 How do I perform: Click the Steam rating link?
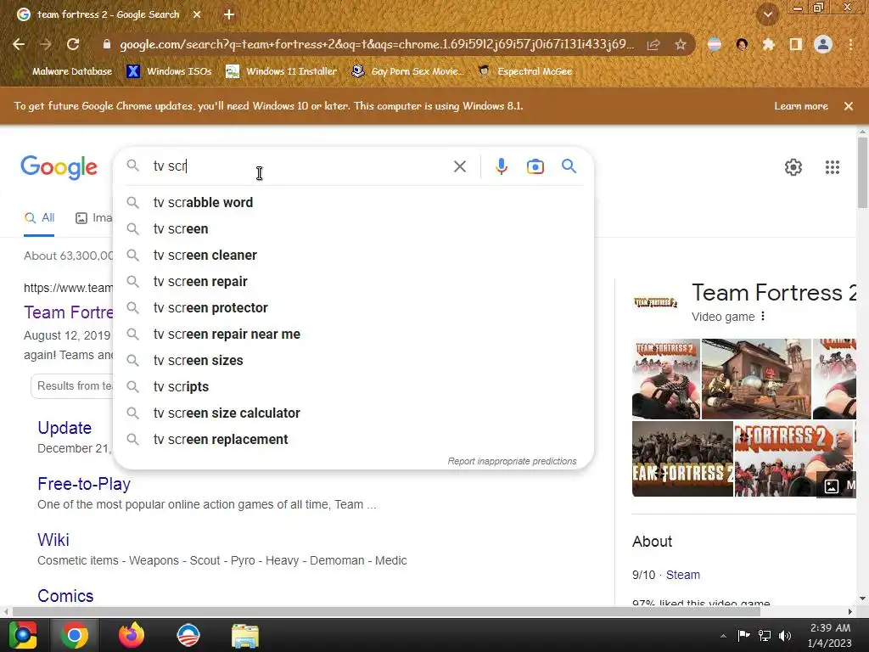coord(683,575)
